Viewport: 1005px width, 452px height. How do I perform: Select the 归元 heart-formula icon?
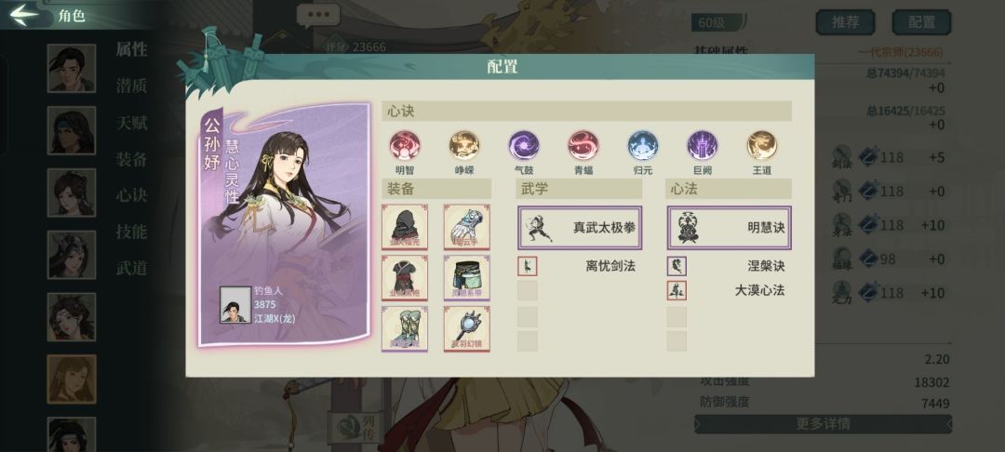click(x=643, y=146)
